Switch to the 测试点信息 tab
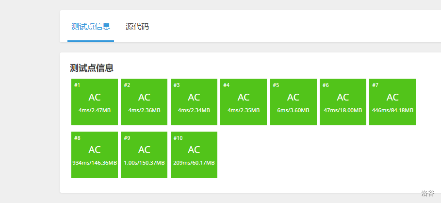441x203 pixels. 91,27
